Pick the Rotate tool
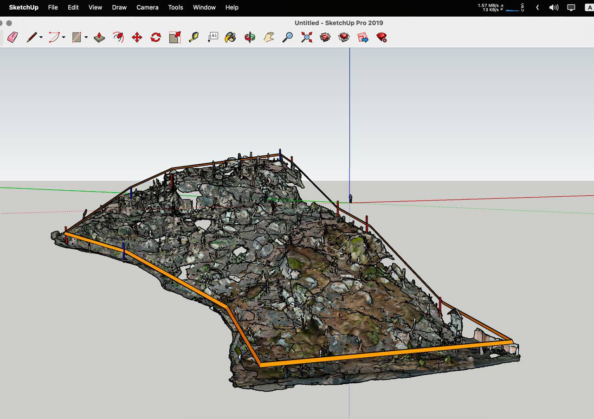 pyautogui.click(x=155, y=38)
